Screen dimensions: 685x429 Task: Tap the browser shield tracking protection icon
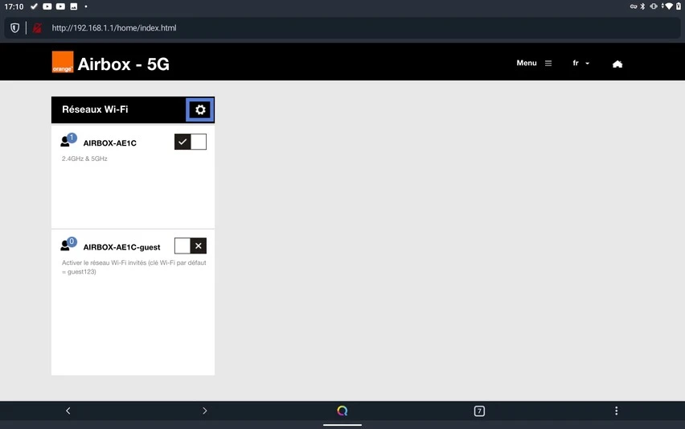click(14, 28)
